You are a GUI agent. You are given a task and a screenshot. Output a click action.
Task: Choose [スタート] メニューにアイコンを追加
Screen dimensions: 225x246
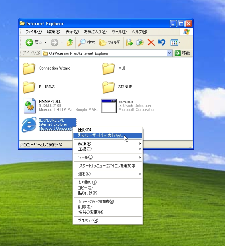[107, 166]
